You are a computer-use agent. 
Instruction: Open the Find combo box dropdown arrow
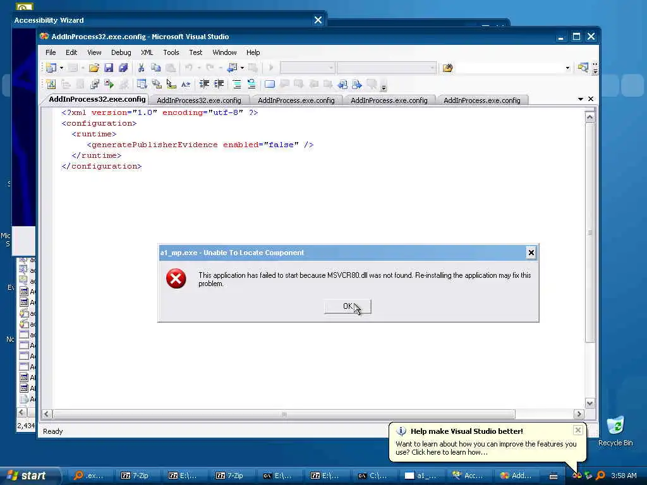point(567,68)
